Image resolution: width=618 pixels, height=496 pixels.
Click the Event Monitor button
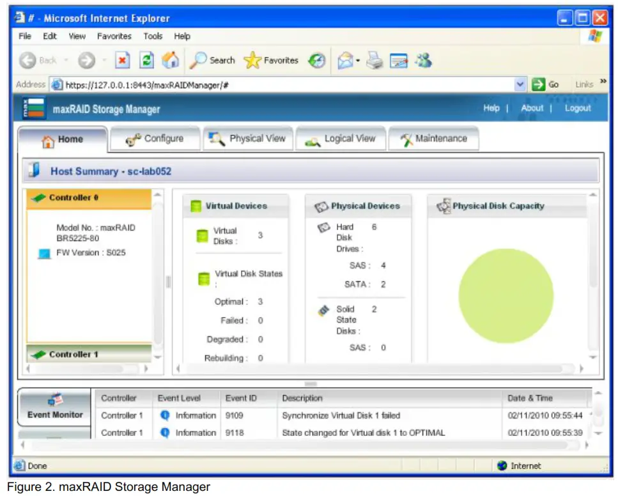point(54,407)
